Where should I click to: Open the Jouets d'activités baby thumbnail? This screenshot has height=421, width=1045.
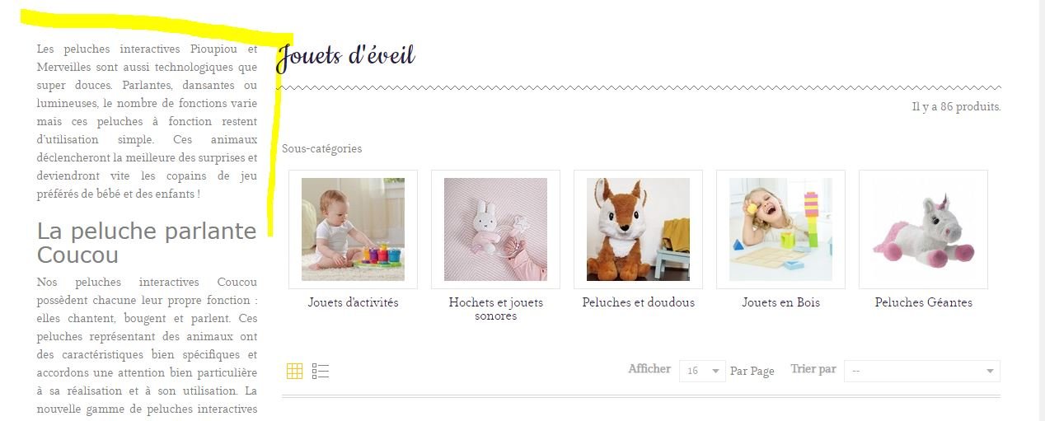tap(353, 229)
